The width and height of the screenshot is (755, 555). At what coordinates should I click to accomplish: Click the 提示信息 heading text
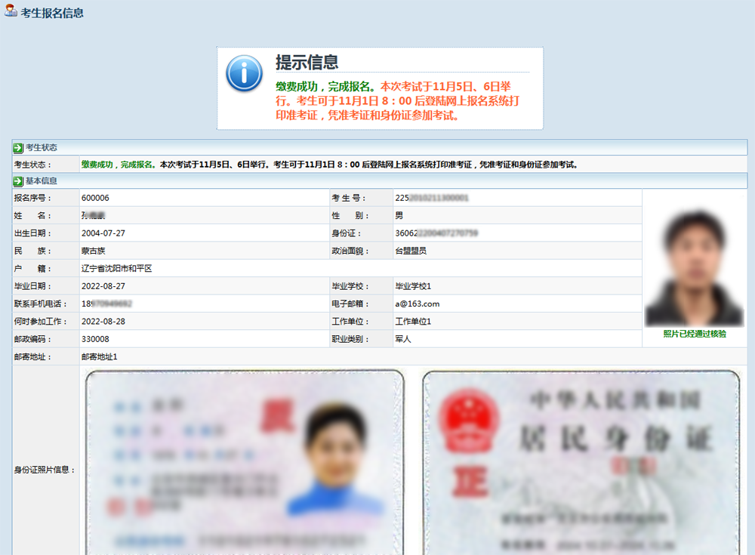[307, 62]
